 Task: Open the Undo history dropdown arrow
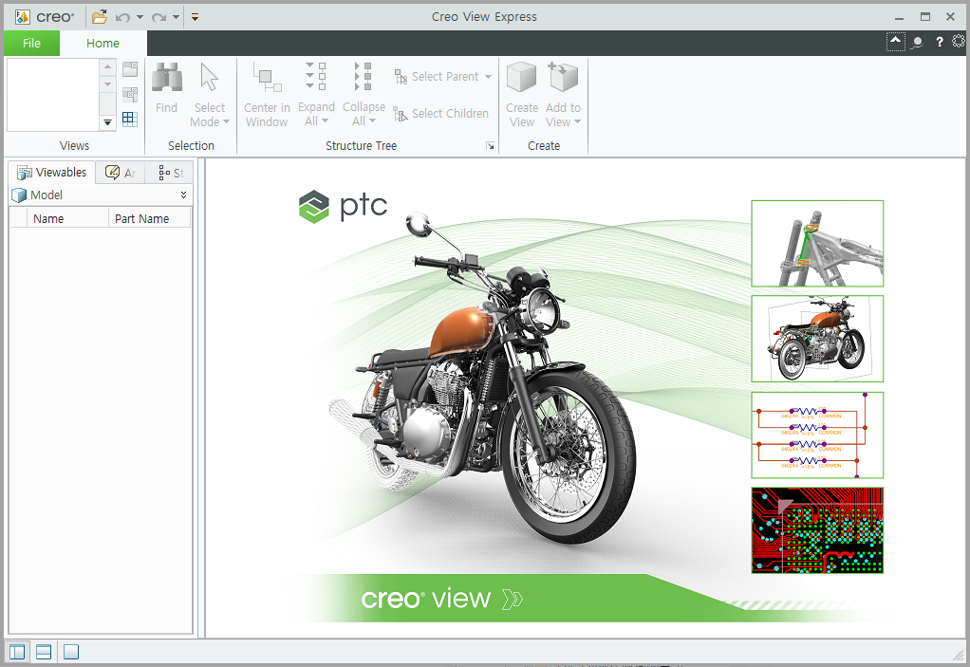[140, 17]
